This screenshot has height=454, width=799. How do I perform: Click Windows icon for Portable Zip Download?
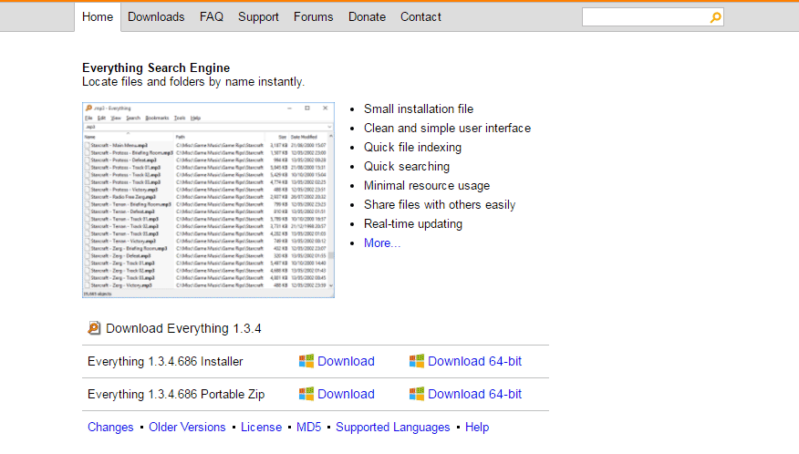click(x=306, y=394)
